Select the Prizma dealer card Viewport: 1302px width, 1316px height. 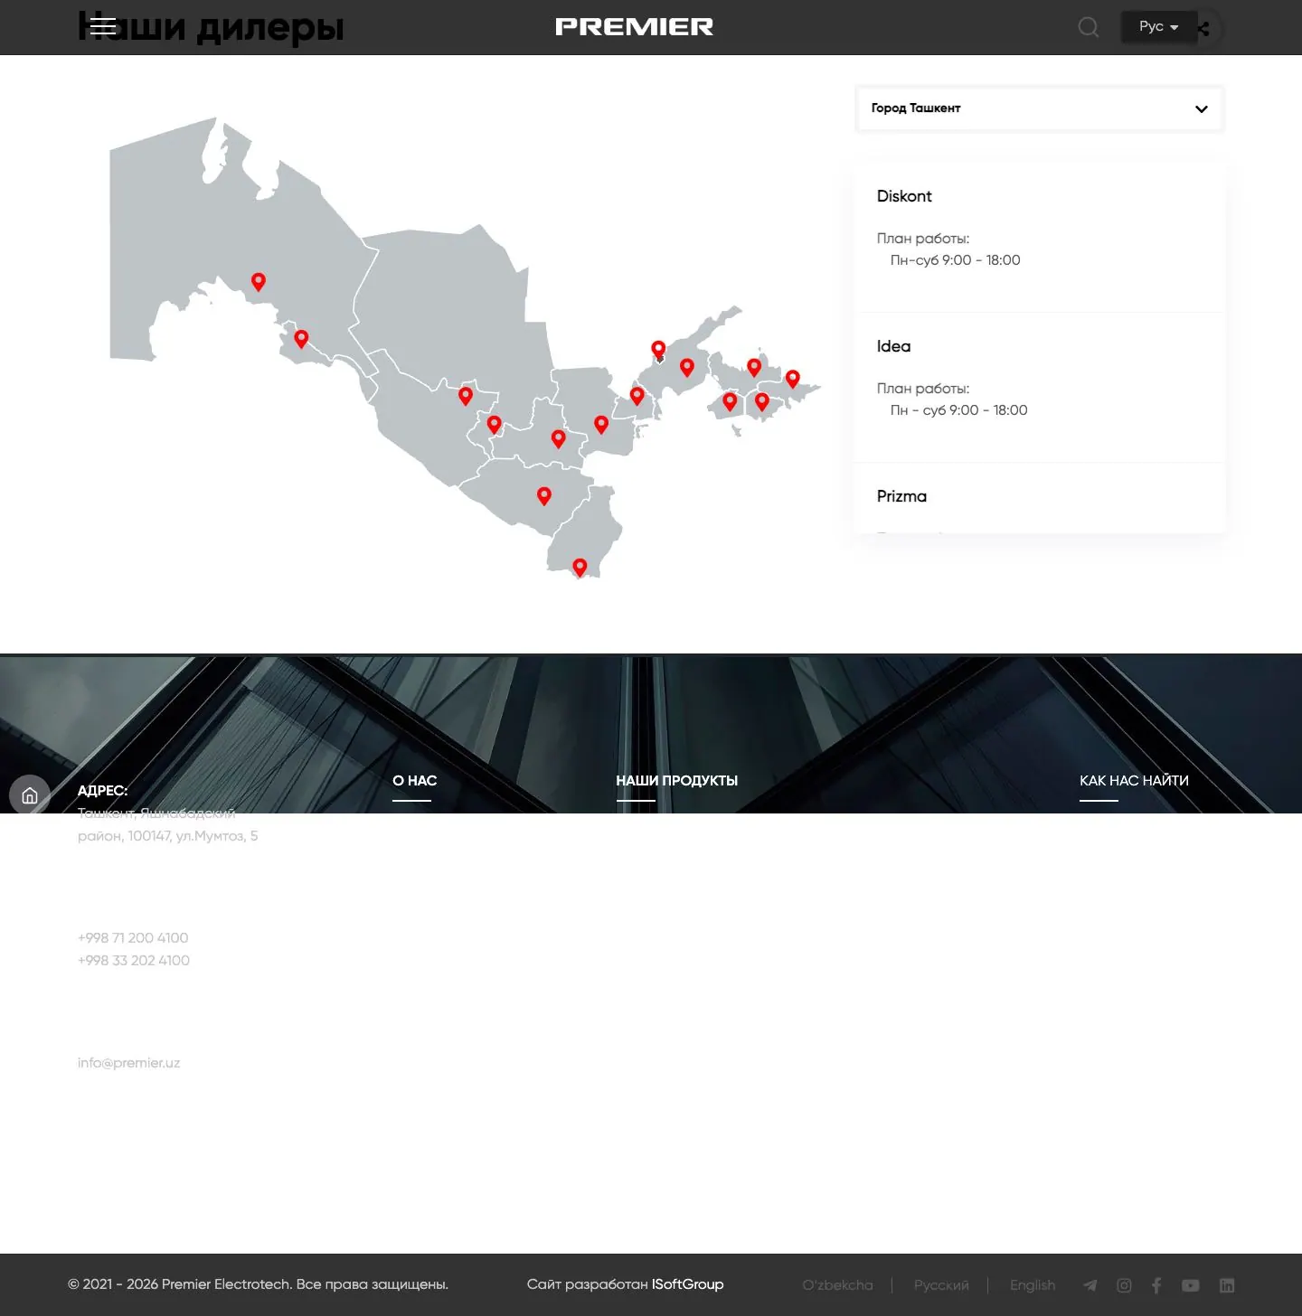click(1040, 498)
